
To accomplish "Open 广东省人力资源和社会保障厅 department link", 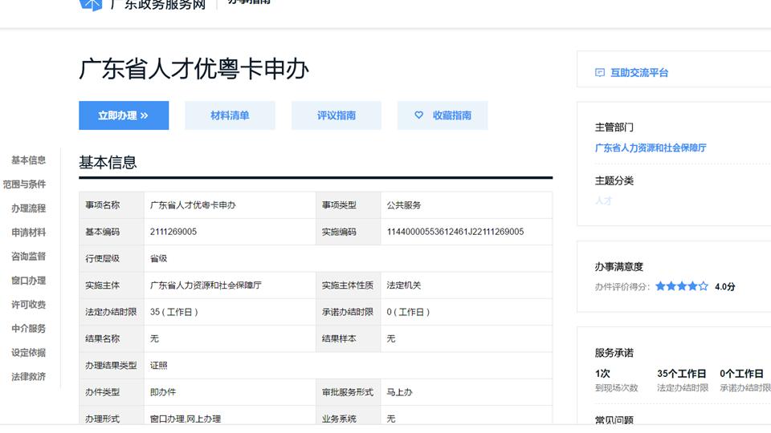I will [x=651, y=148].
